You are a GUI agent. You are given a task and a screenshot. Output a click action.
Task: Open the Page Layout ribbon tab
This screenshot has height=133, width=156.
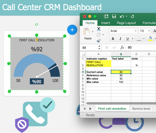point(126,23)
